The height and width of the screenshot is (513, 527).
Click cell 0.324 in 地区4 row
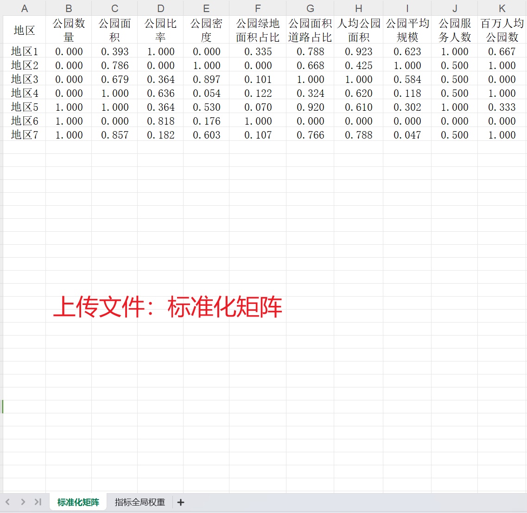coord(310,93)
